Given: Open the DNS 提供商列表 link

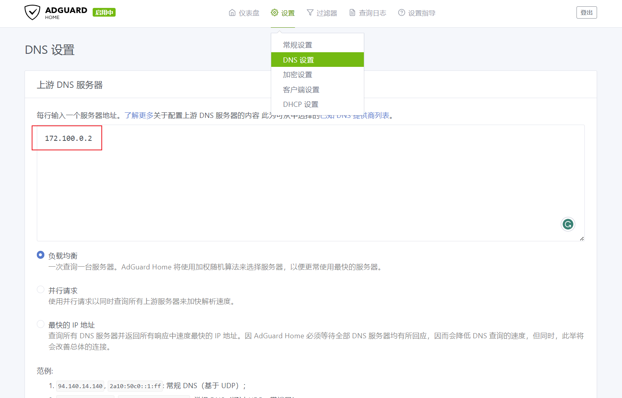Looking at the screenshot, I should pos(355,115).
